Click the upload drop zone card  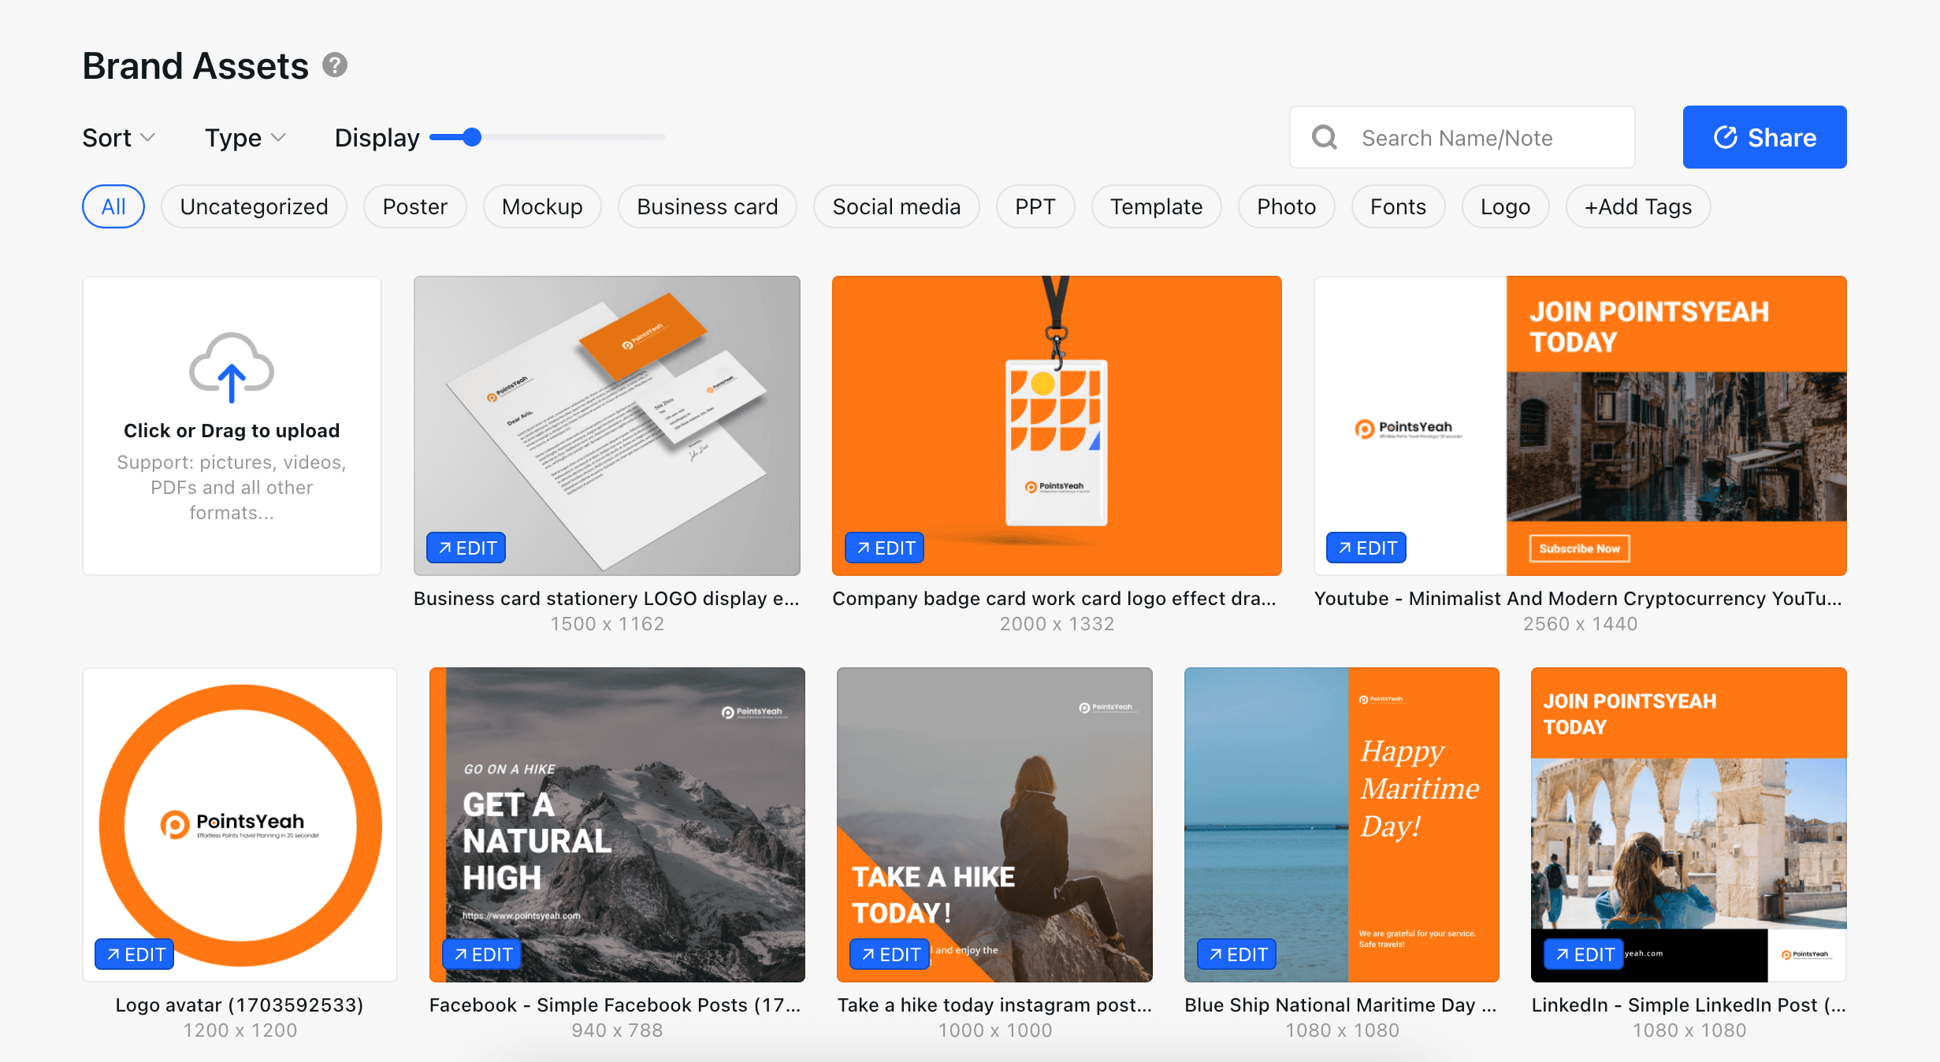[232, 425]
